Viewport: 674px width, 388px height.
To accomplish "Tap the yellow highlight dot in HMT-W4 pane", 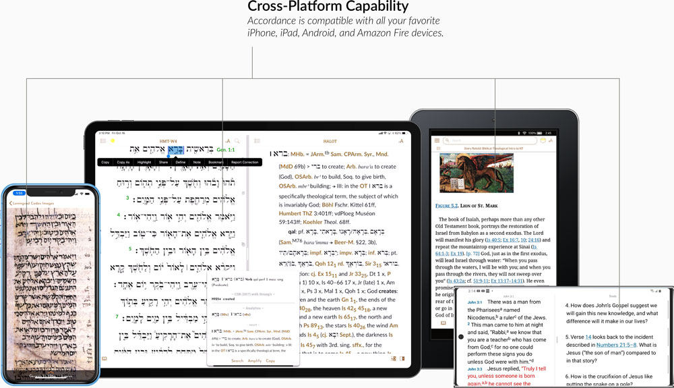I will tap(113, 140).
